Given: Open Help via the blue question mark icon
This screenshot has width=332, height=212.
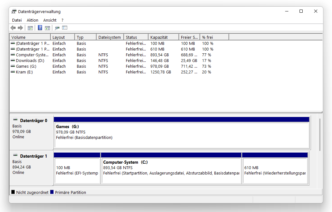Looking at the screenshot, I should [x=40, y=28].
